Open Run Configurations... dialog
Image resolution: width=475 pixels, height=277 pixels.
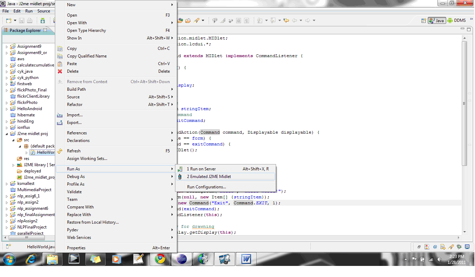tap(206, 187)
